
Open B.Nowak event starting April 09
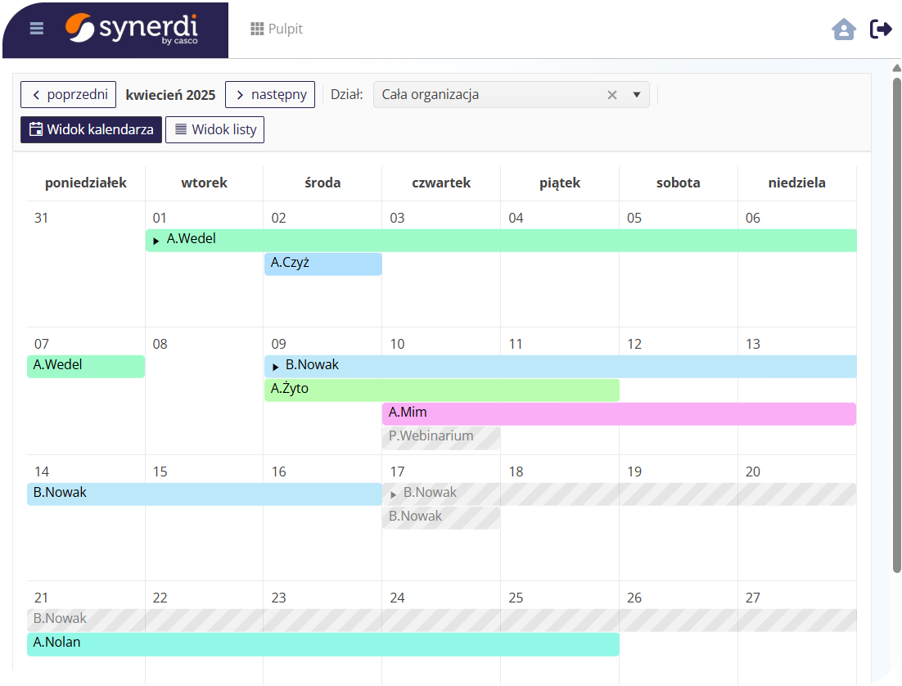(x=561, y=367)
